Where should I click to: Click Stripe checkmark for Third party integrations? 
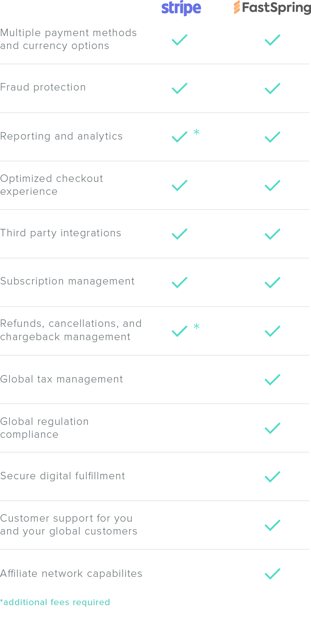pos(180,234)
